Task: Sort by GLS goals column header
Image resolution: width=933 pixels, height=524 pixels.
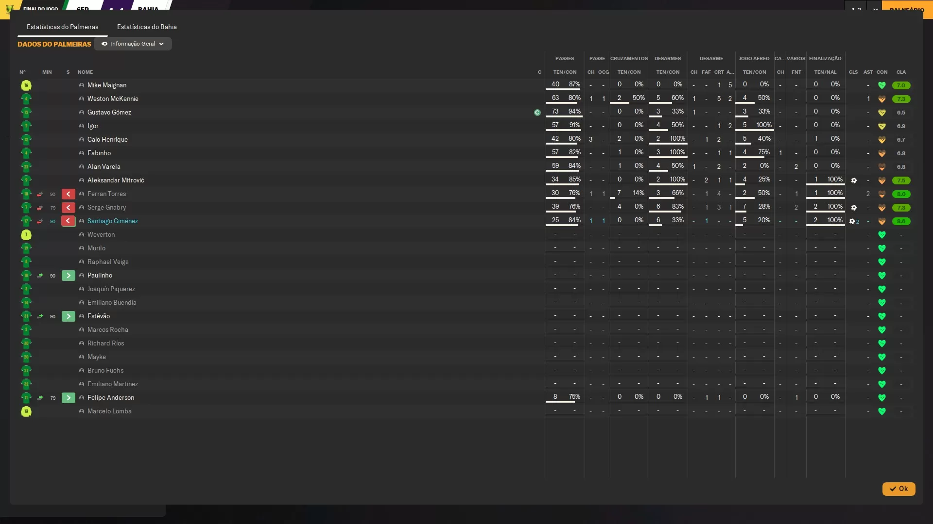Action: [x=853, y=72]
